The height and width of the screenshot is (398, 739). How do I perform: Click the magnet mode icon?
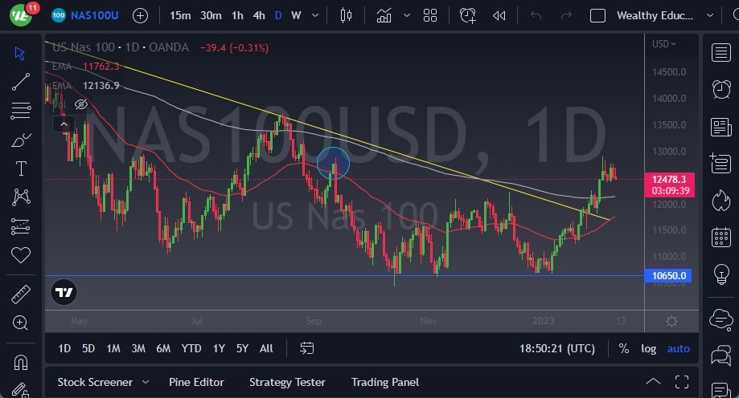click(21, 361)
